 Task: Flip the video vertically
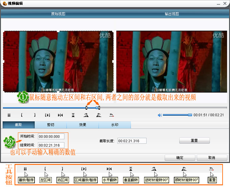(x=73, y=115)
